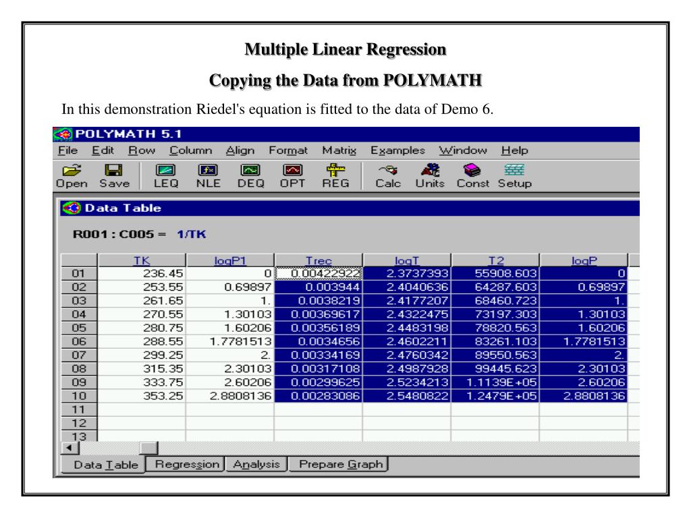691x518 pixels.
Task: Click cell with value 236.45
Action: coord(142,274)
